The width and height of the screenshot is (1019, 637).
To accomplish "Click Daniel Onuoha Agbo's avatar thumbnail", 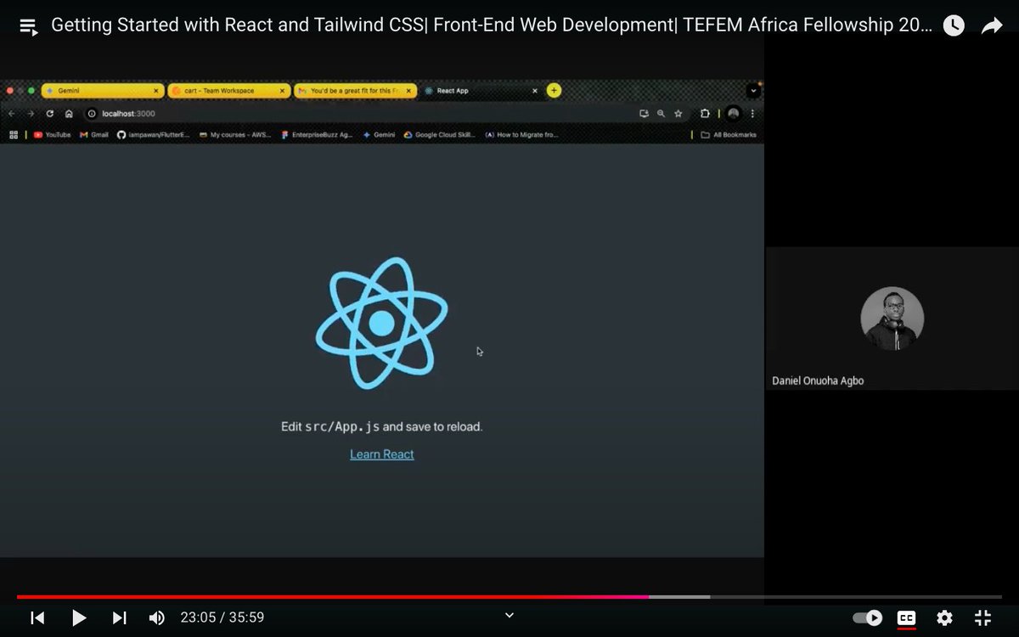I will point(892,318).
